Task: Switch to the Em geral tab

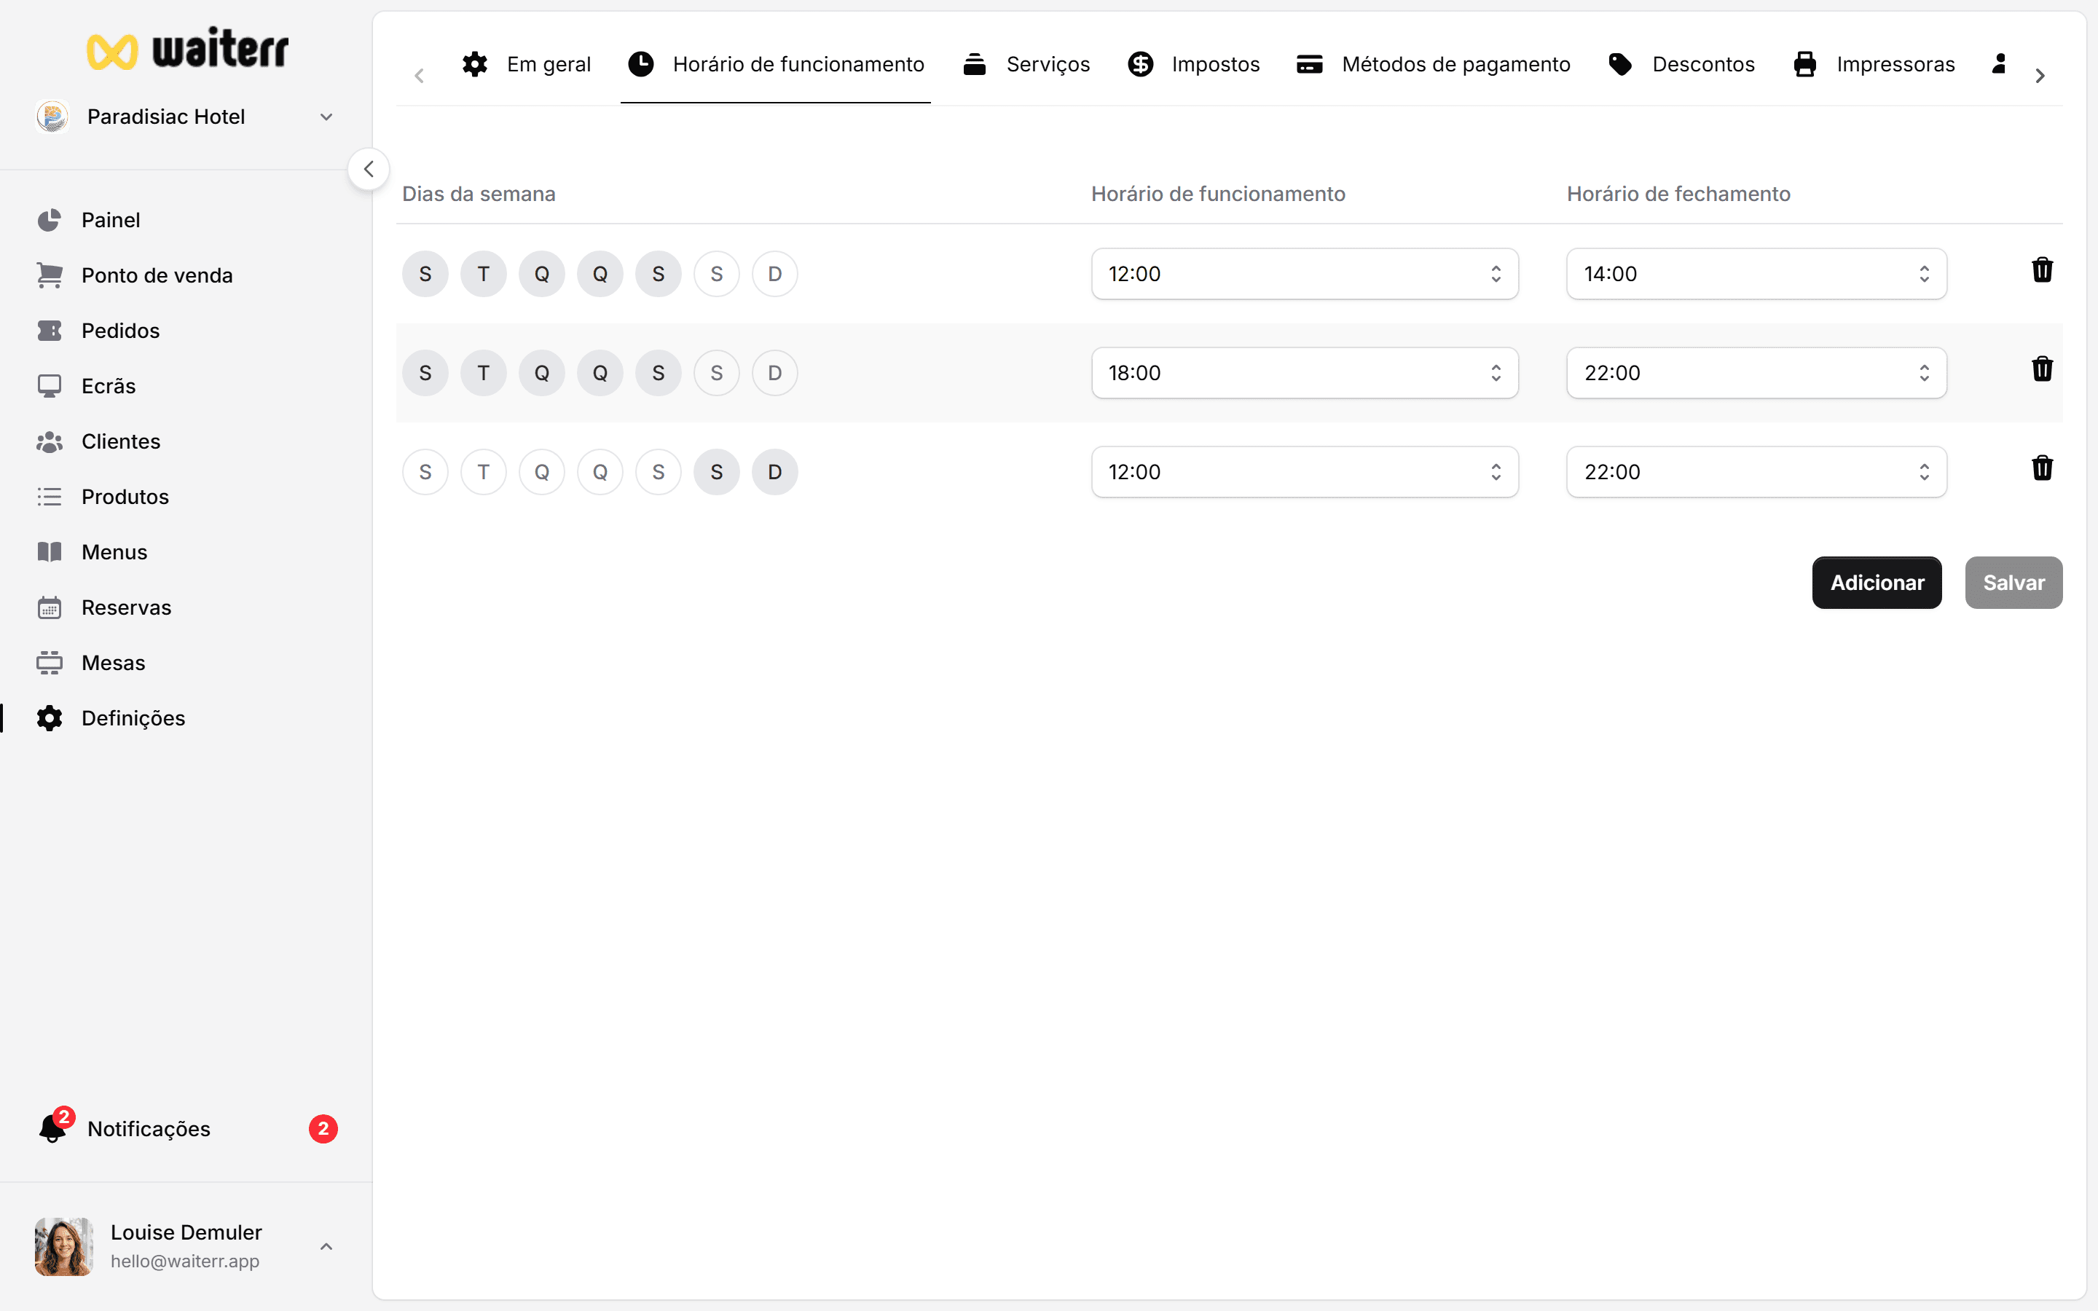Action: [x=526, y=64]
